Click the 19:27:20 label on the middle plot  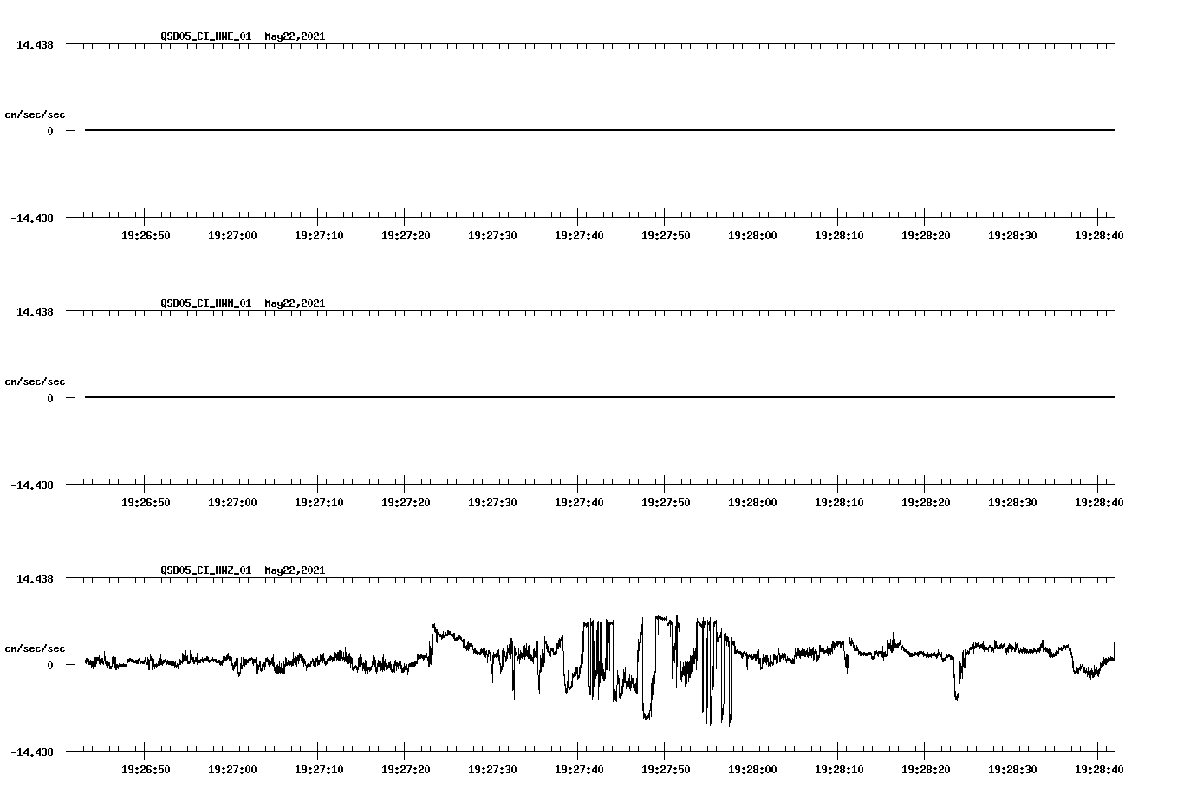[x=402, y=501]
